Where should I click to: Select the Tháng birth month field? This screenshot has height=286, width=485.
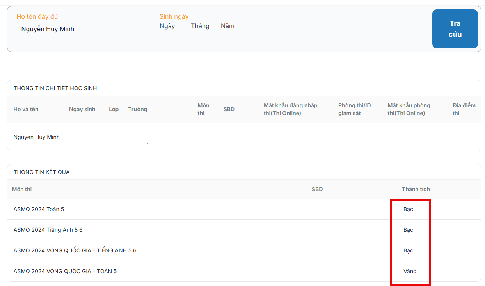(200, 26)
